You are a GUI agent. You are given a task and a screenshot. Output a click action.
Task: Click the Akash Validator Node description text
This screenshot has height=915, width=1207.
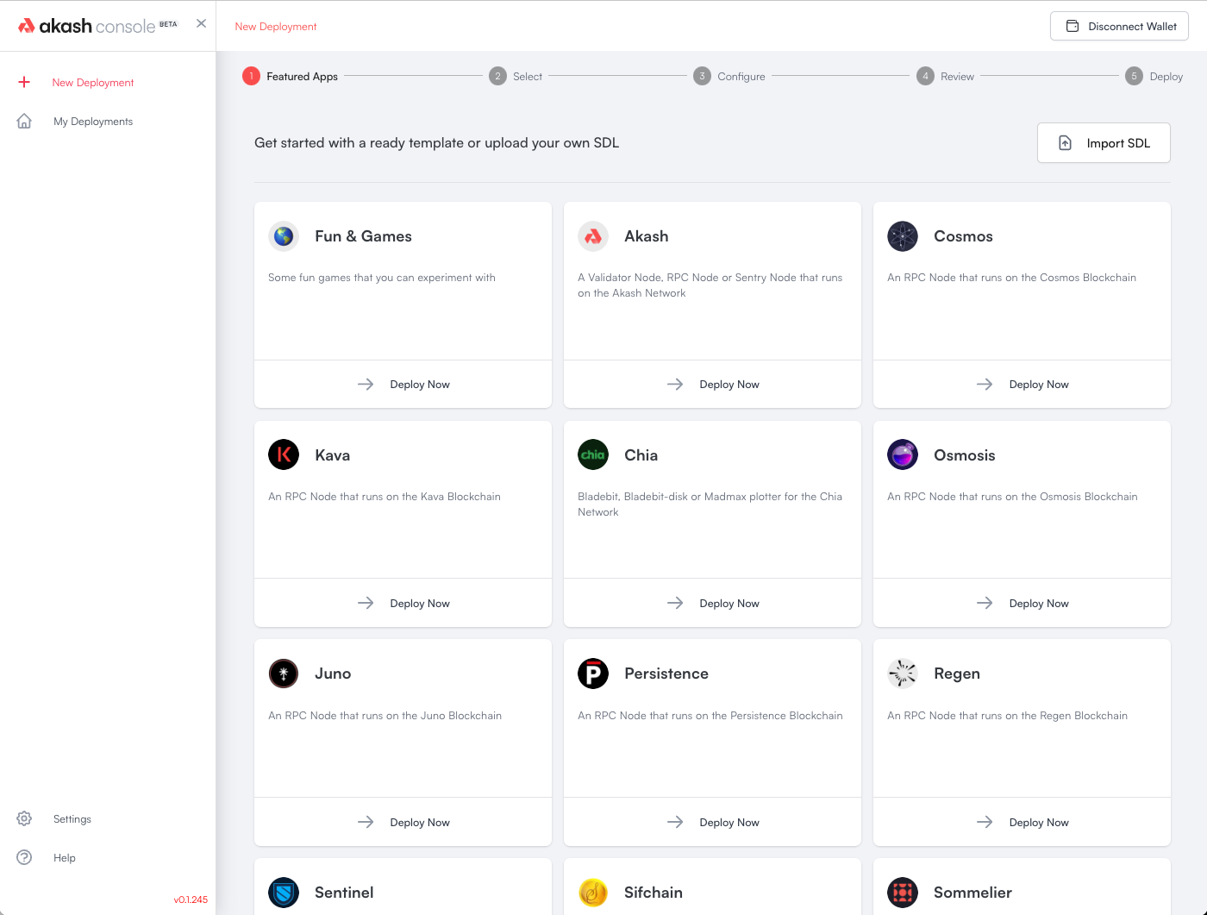[x=710, y=285]
